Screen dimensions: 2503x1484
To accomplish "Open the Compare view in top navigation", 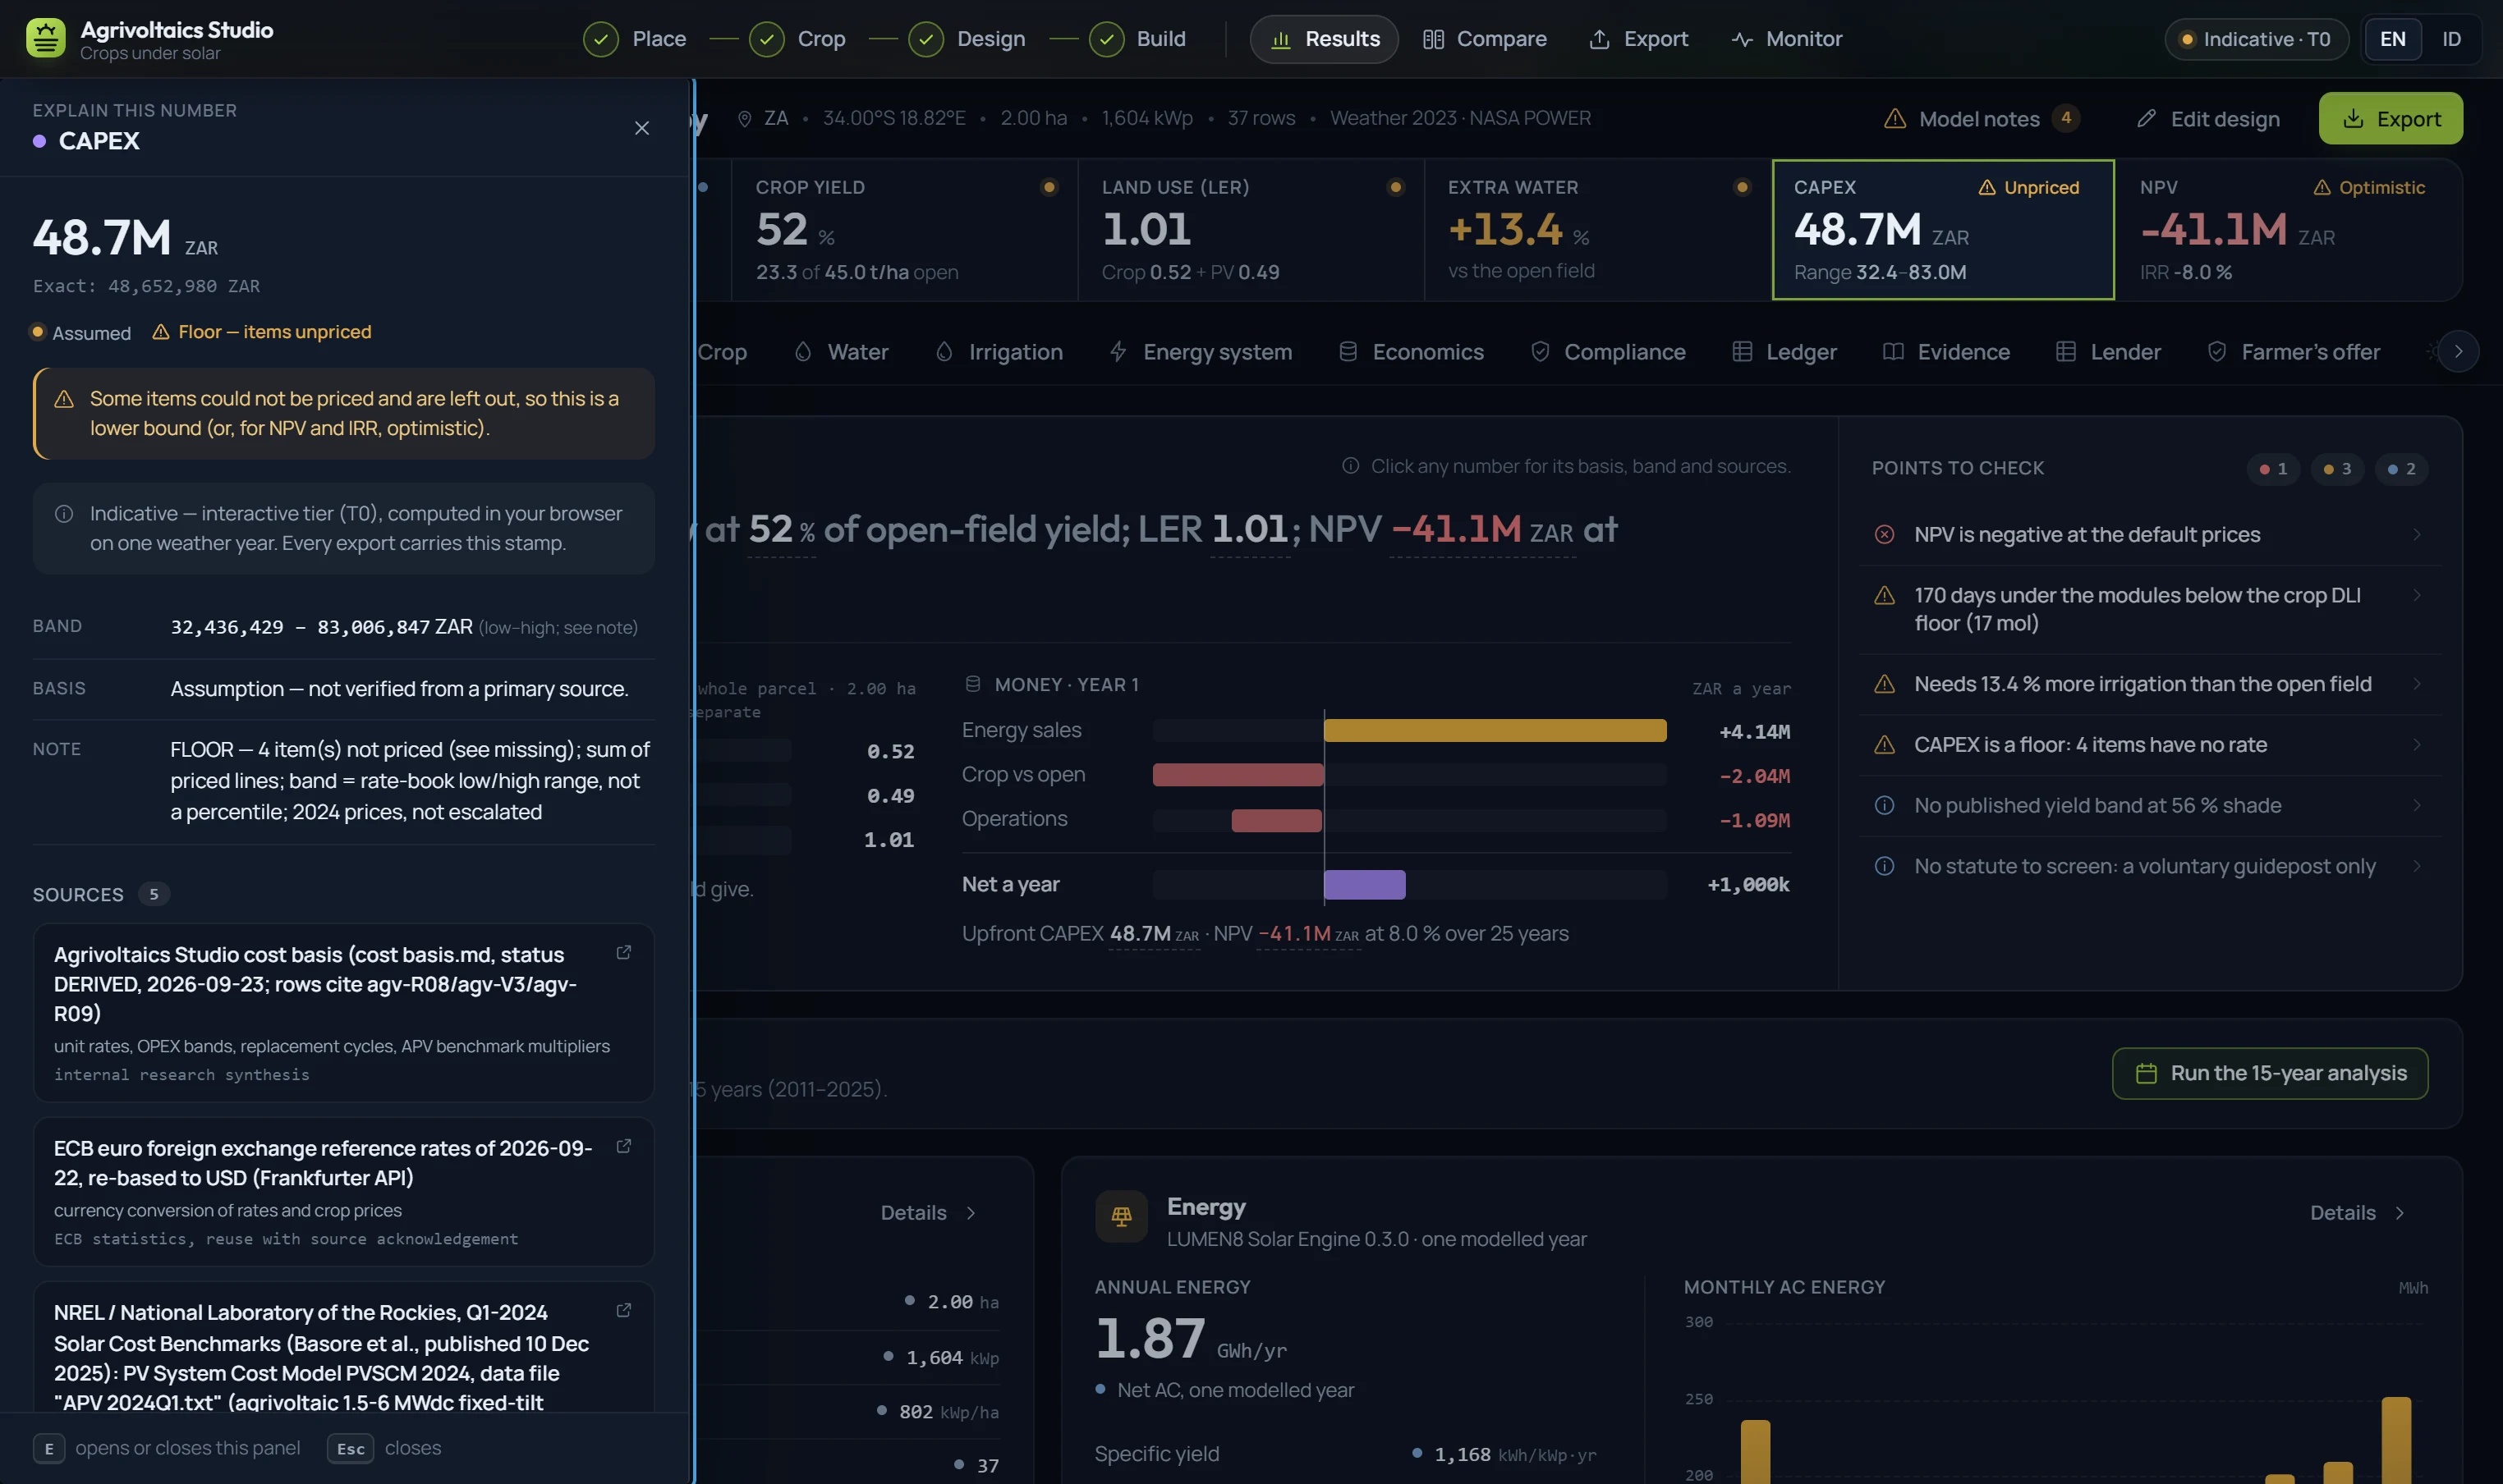I will (x=1485, y=39).
